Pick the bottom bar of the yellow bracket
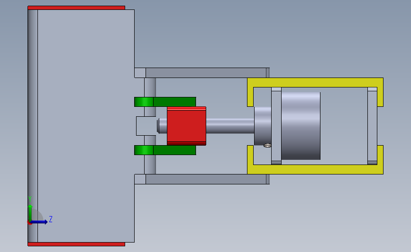 [315, 169]
